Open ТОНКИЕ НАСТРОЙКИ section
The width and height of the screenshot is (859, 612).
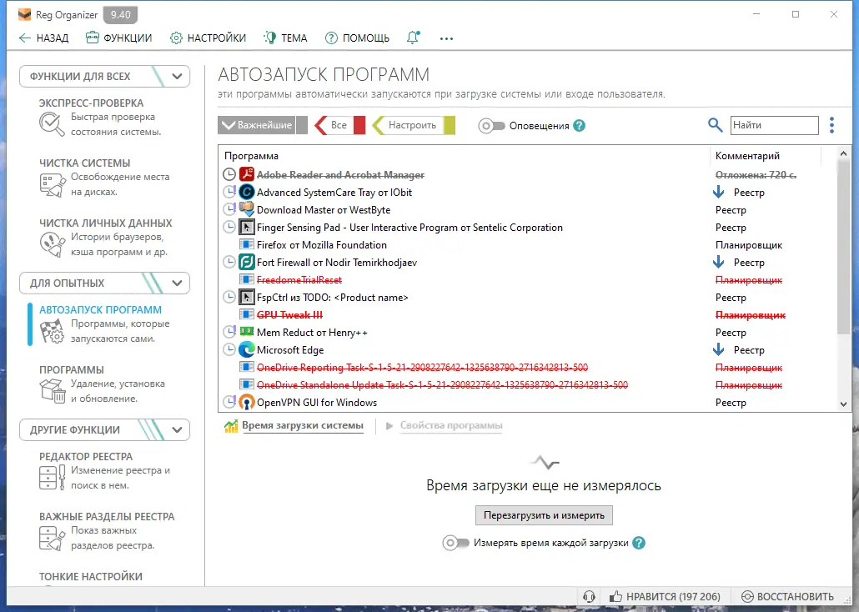tap(91, 576)
